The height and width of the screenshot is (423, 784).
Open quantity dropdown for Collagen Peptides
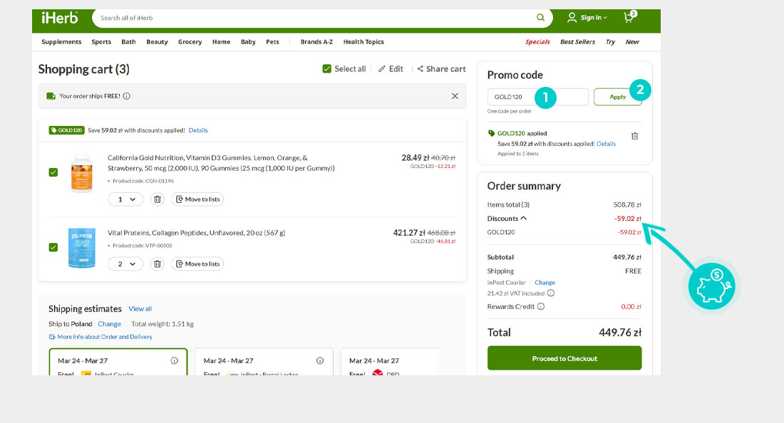click(125, 263)
